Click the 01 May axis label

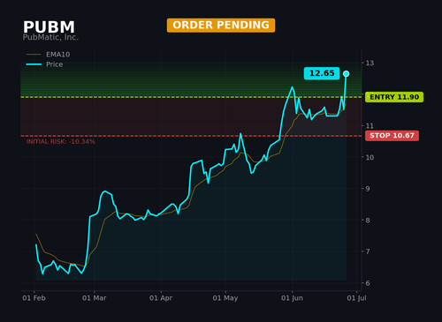click(225, 298)
